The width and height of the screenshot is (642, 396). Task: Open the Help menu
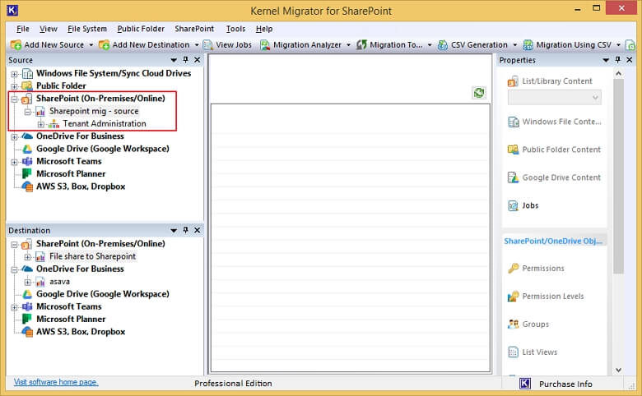pos(264,29)
